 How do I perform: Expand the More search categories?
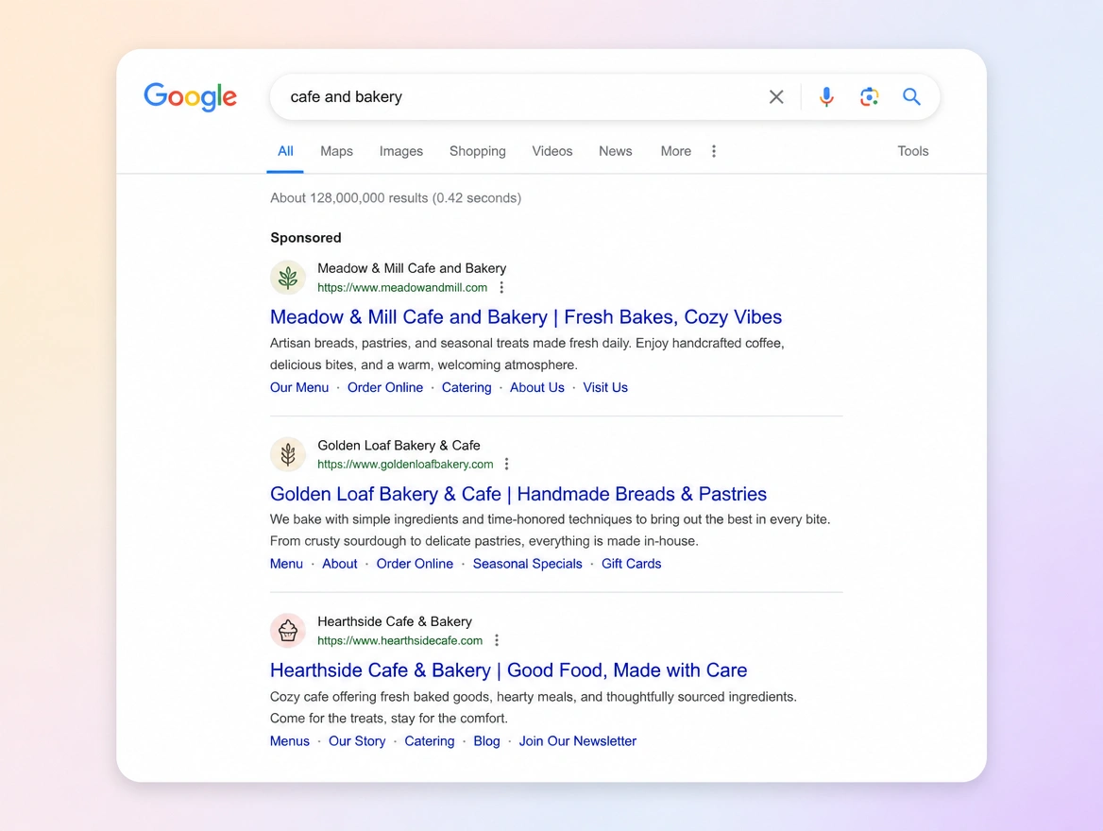pyautogui.click(x=676, y=151)
